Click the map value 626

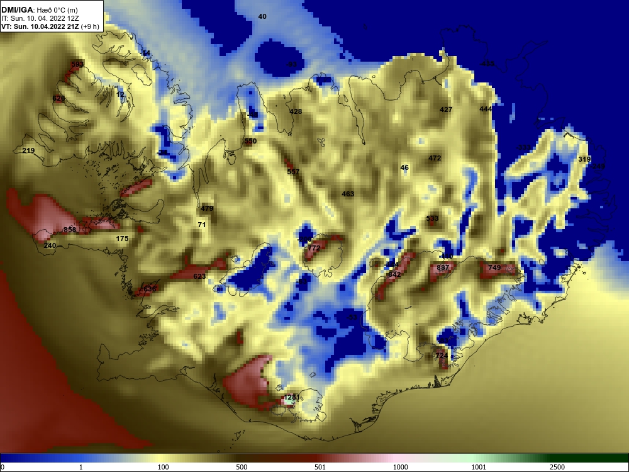click(58, 98)
